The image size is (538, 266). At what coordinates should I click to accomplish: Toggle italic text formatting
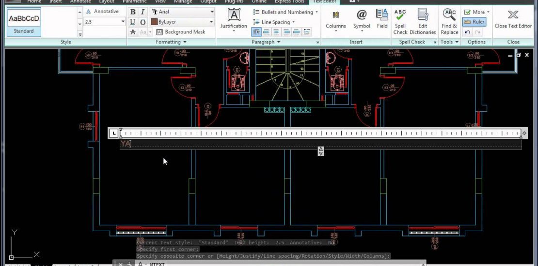tap(142, 12)
